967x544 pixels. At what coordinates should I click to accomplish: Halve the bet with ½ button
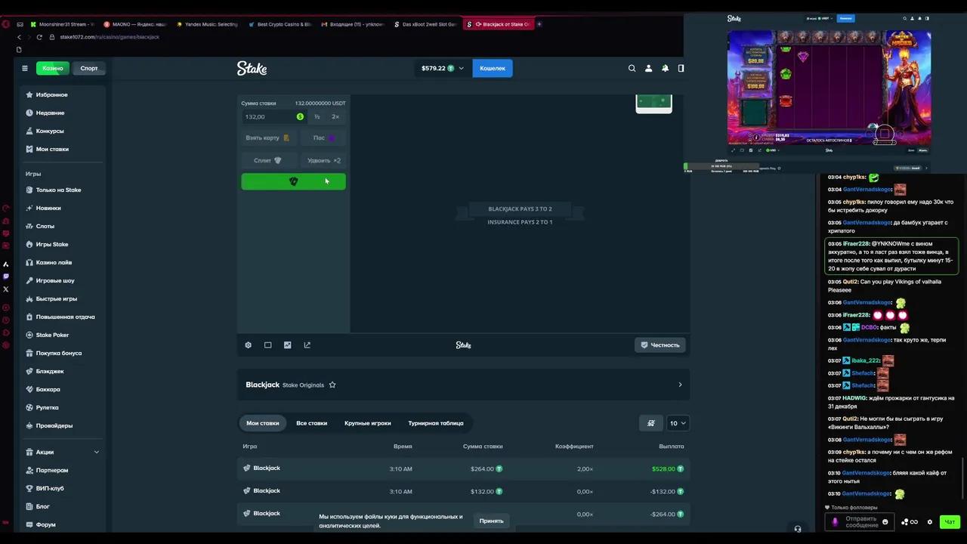pos(317,117)
